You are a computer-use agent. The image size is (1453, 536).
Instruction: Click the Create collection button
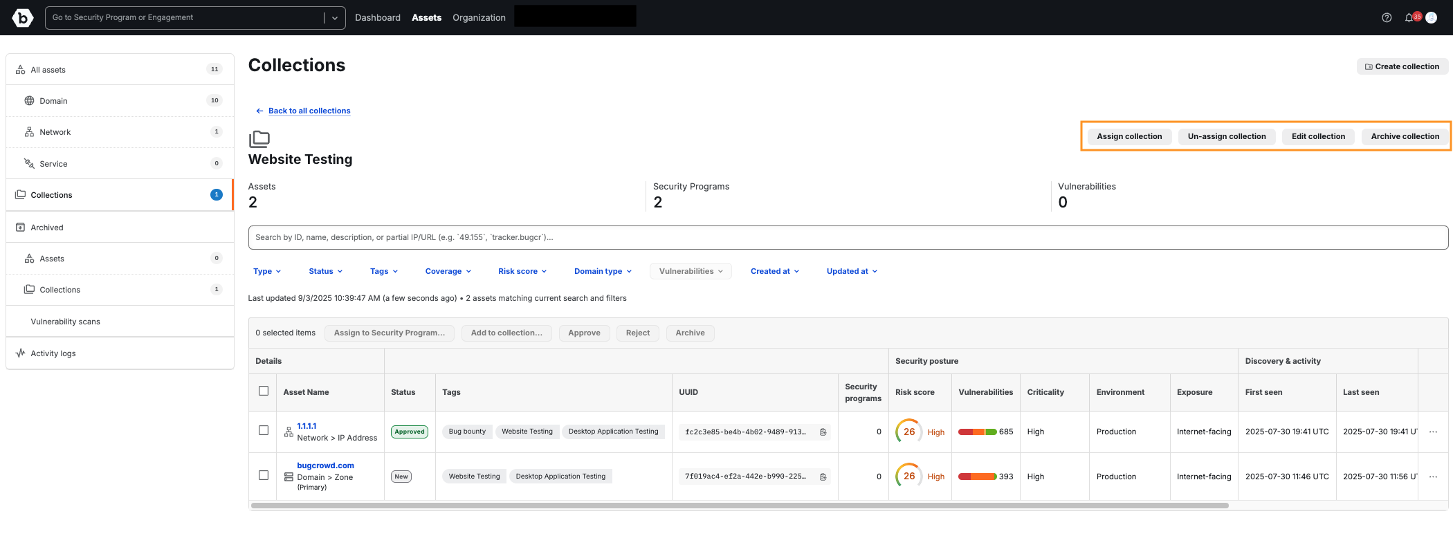point(1402,66)
